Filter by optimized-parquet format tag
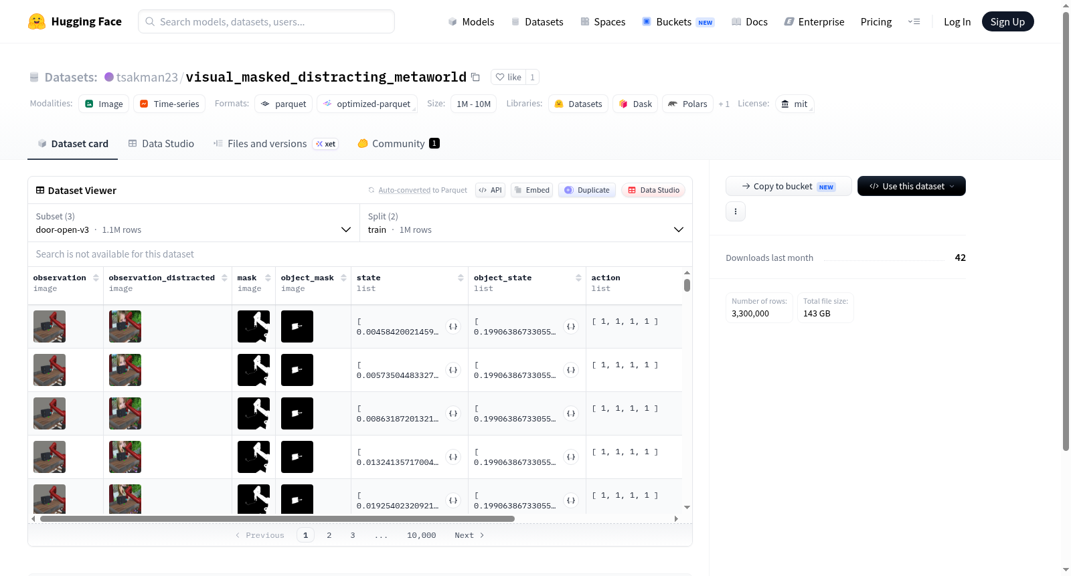This screenshot has width=1071, height=576. click(367, 104)
